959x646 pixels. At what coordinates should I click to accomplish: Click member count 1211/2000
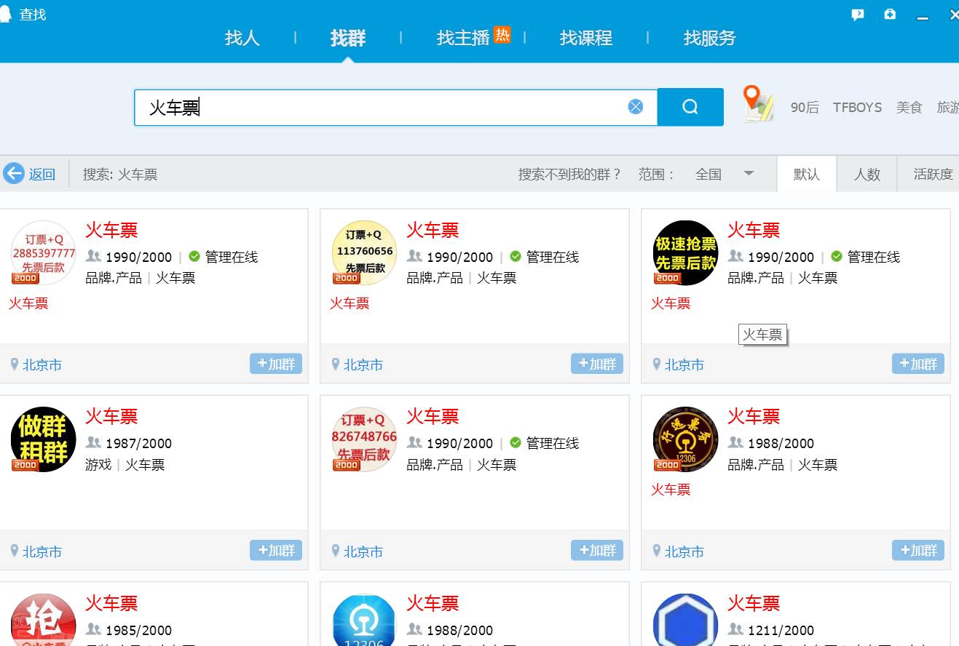[781, 631]
